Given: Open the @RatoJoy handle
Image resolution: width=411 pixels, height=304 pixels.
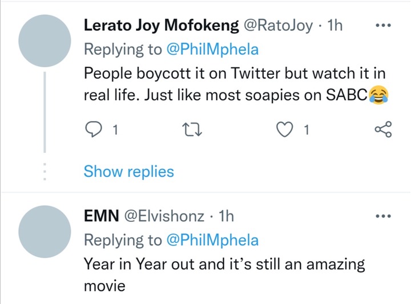Looking at the screenshot, I should 279,26.
